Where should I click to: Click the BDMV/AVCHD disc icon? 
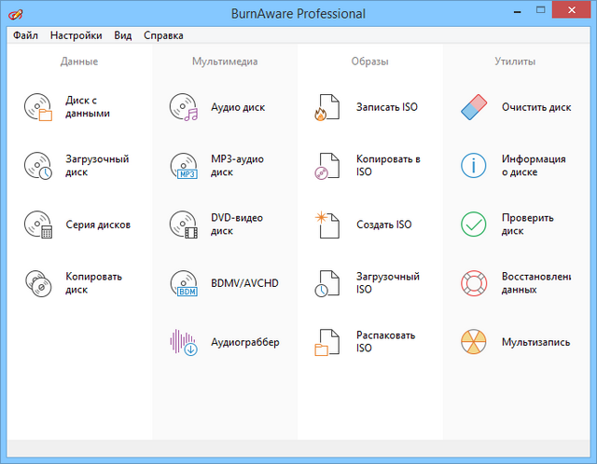click(x=184, y=283)
